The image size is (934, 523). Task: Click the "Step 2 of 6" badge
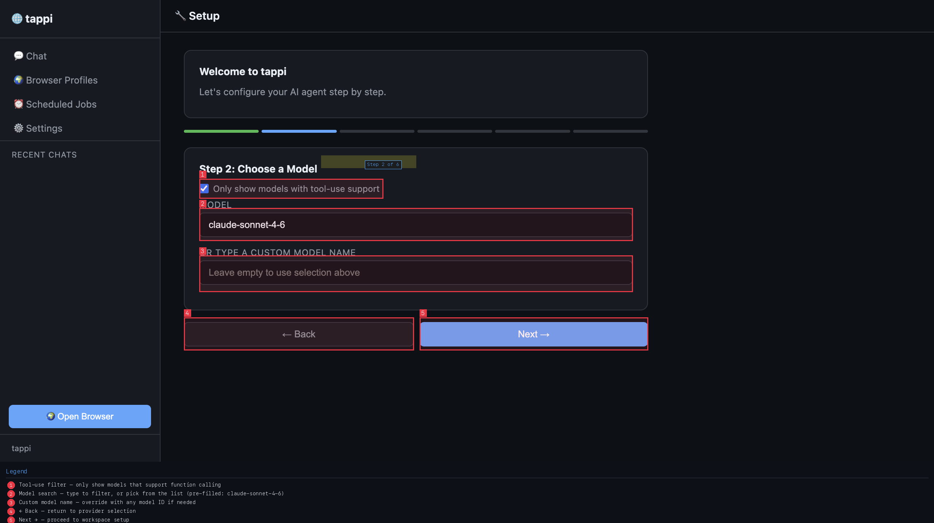point(383,164)
